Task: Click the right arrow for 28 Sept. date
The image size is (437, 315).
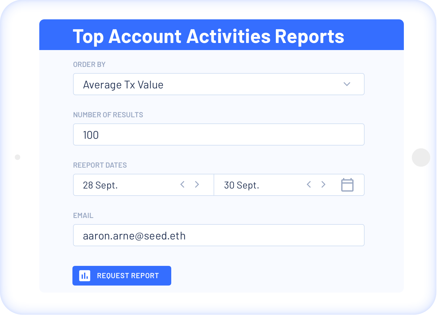Action: coord(197,185)
